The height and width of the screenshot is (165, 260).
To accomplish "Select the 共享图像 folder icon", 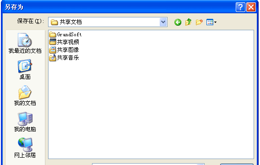I will (x=53, y=50).
